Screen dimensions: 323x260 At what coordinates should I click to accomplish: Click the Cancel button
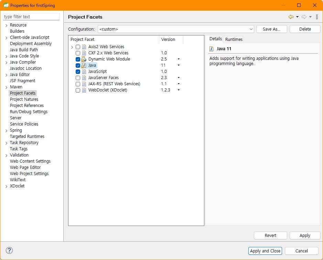click(302, 251)
